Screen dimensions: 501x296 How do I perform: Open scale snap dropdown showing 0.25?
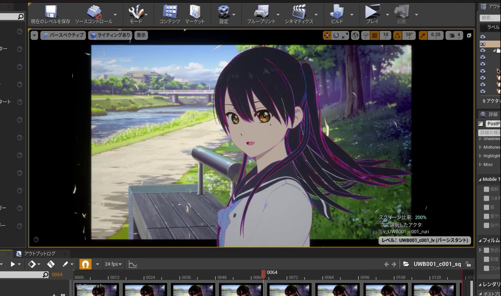[436, 35]
